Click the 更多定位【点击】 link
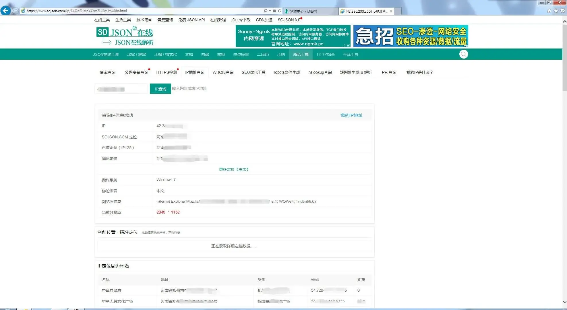 point(234,169)
